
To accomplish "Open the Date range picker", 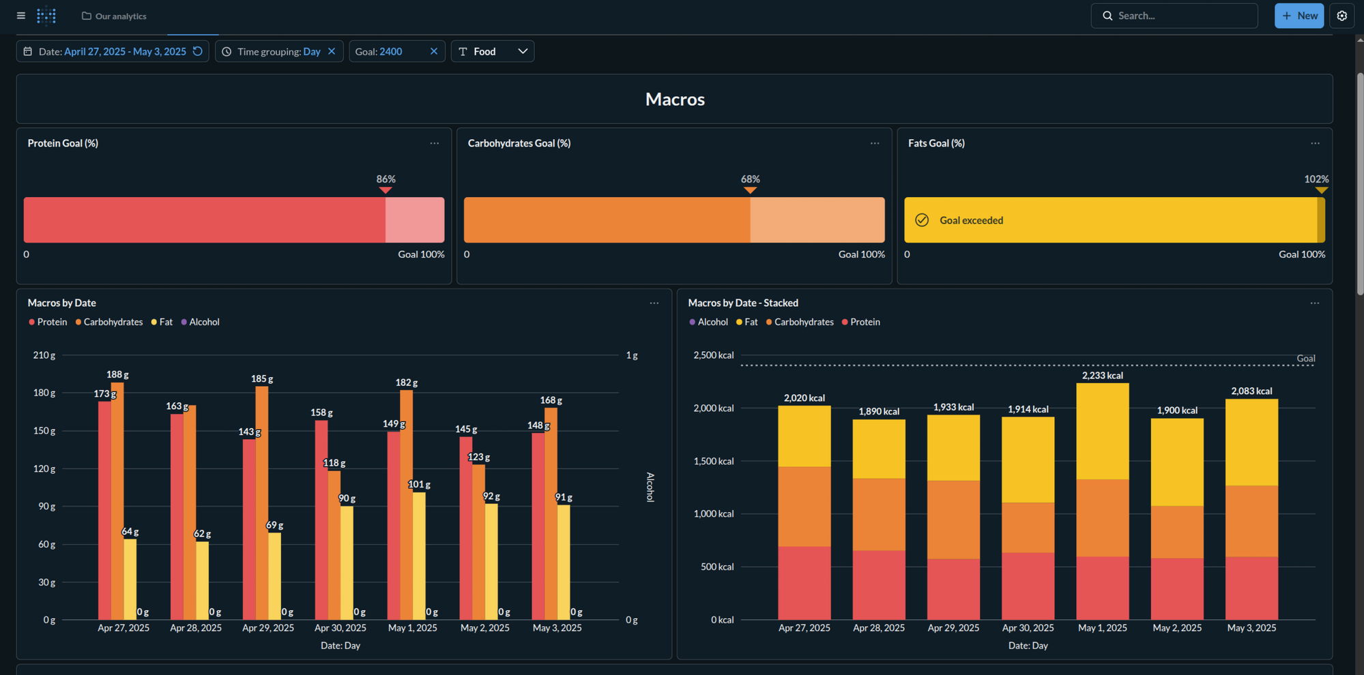I will tap(126, 51).
